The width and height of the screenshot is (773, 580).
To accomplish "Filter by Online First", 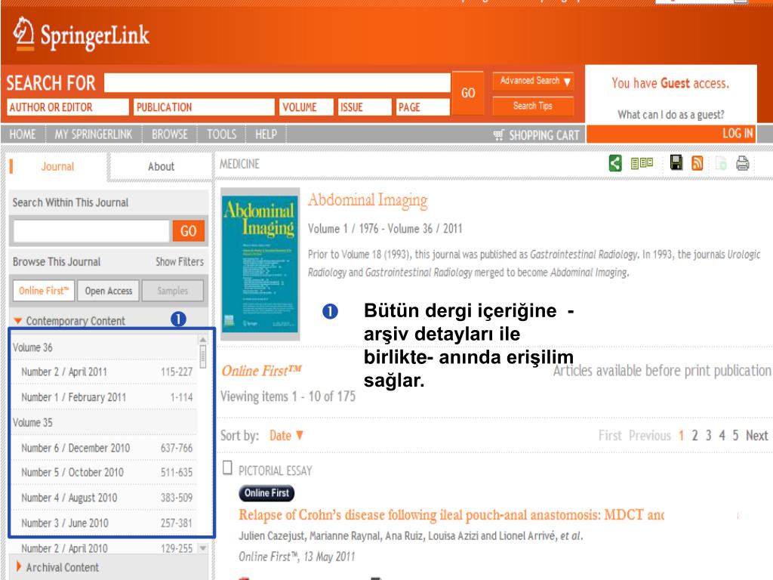I will click(44, 291).
